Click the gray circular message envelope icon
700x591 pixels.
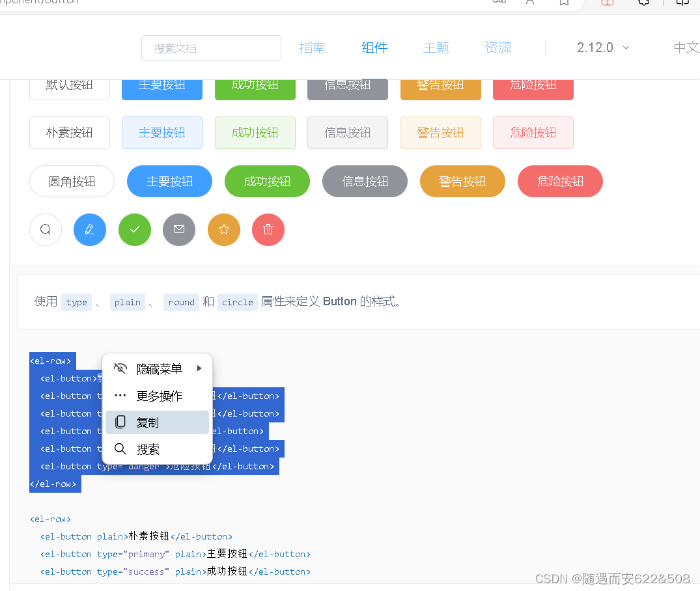tap(179, 229)
